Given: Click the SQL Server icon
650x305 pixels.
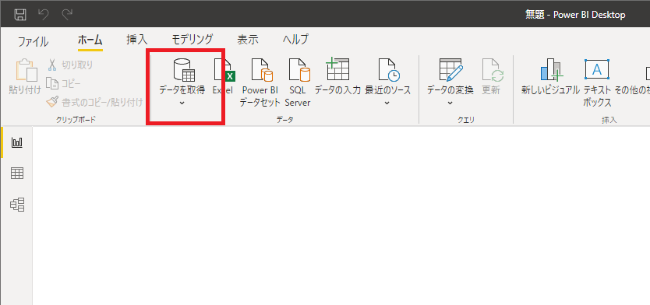Looking at the screenshot, I should point(299,69).
